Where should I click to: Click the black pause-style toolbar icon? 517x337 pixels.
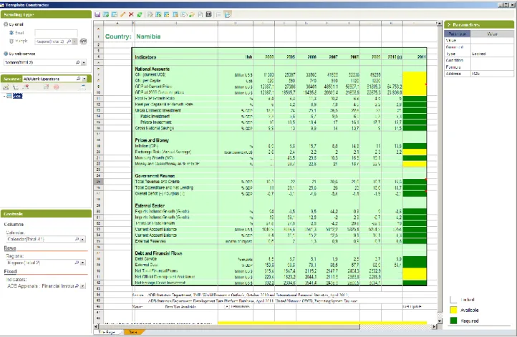click(208, 14)
